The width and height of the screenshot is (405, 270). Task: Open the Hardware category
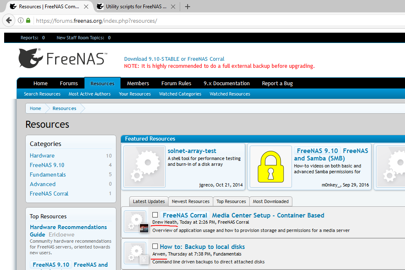pos(42,155)
